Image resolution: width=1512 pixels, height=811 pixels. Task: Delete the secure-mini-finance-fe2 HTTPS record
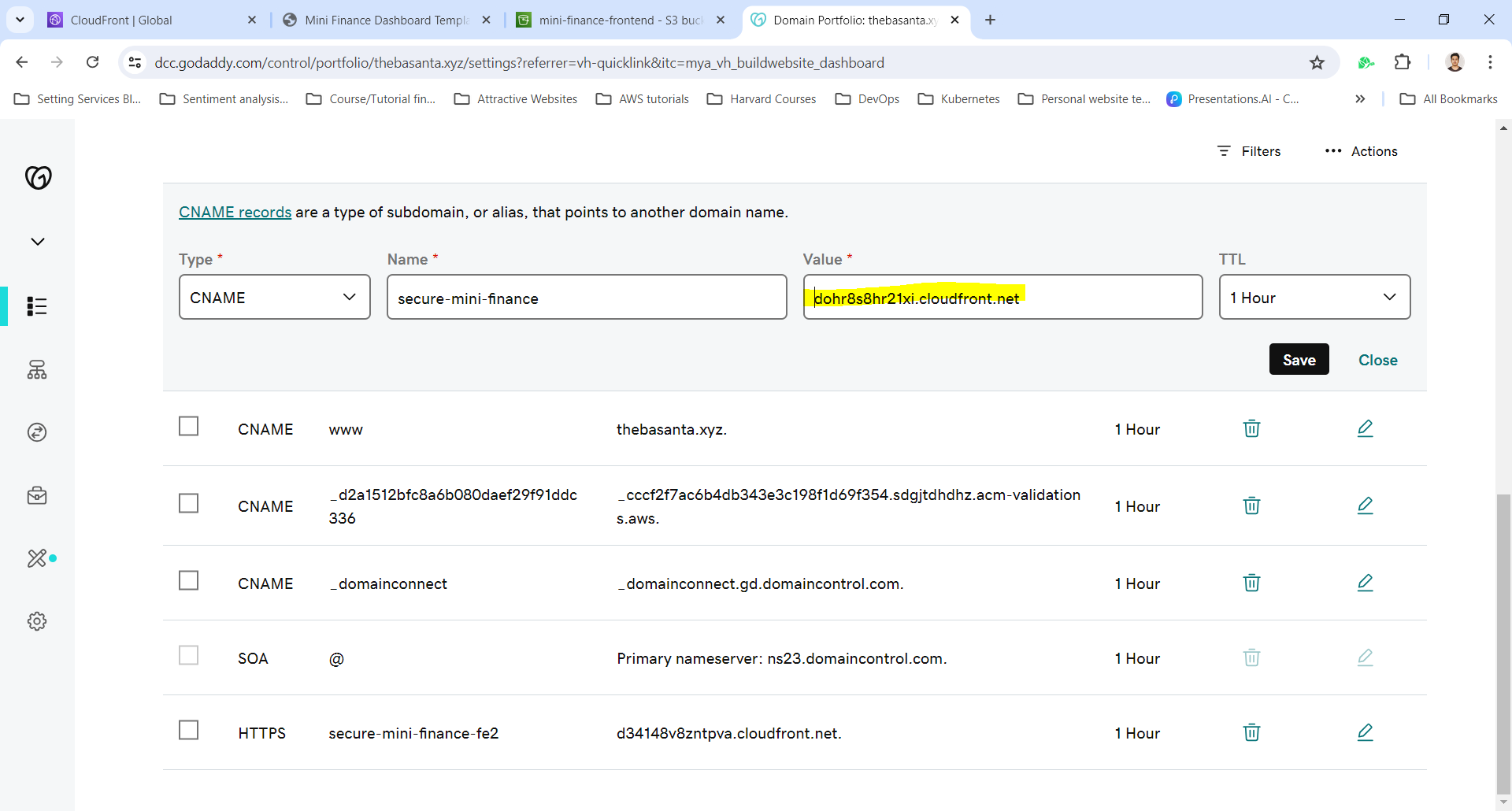coord(1251,732)
